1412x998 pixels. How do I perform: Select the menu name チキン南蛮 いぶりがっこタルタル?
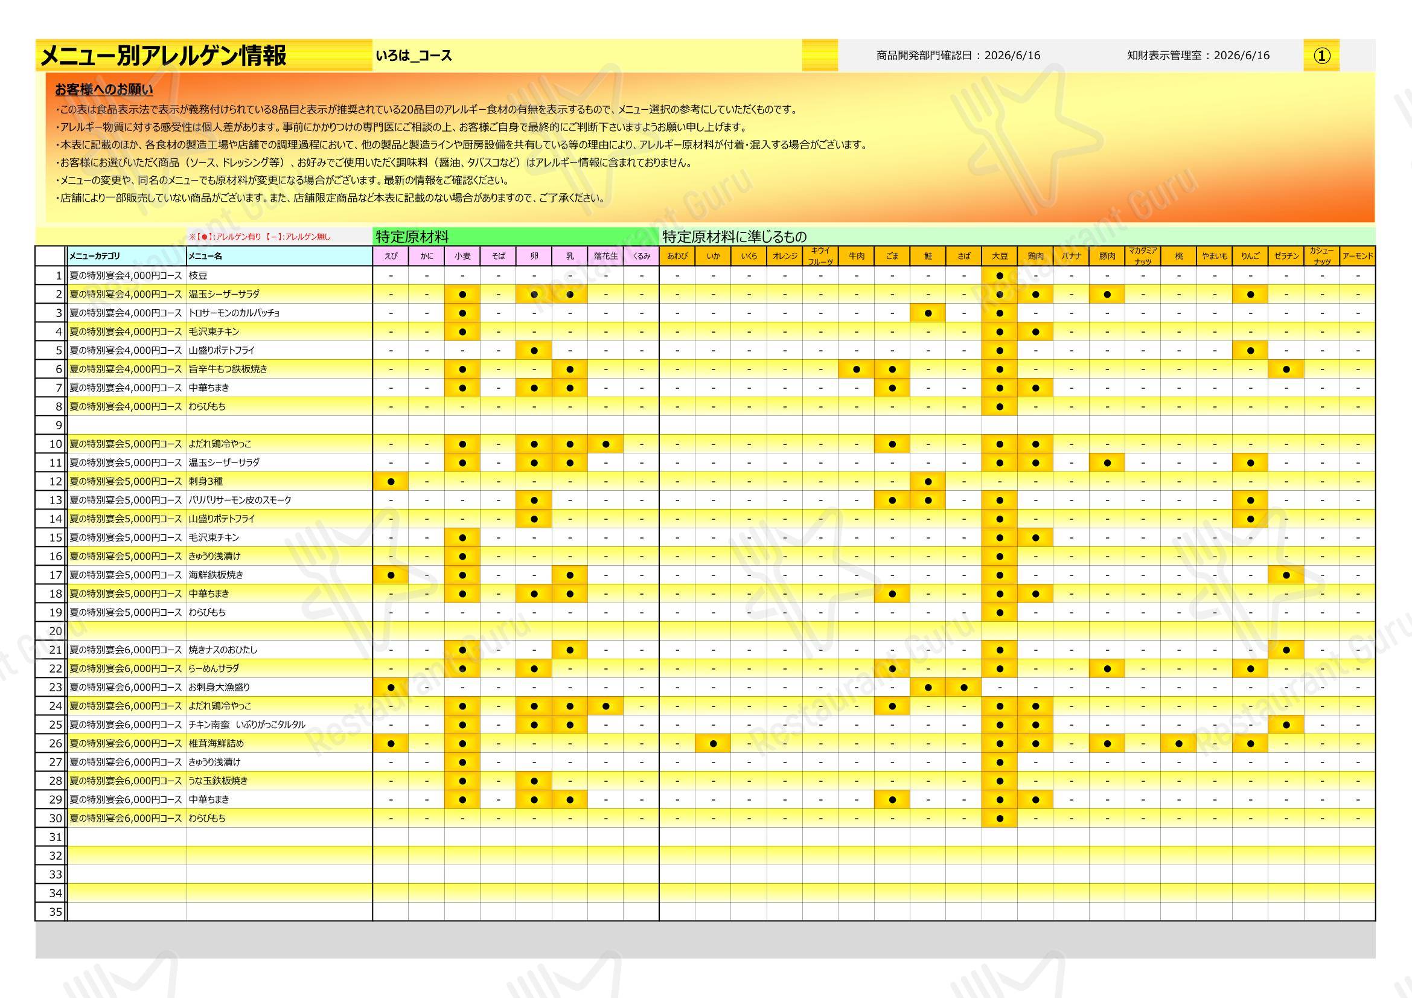coord(248,725)
